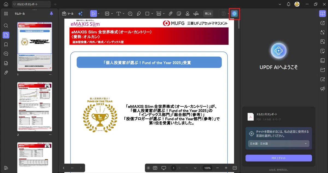Switch to the オルカン月次レポート tab
The width and height of the screenshot is (328, 173).
(31, 4)
